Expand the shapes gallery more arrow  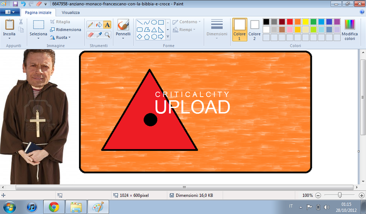coord(168,37)
